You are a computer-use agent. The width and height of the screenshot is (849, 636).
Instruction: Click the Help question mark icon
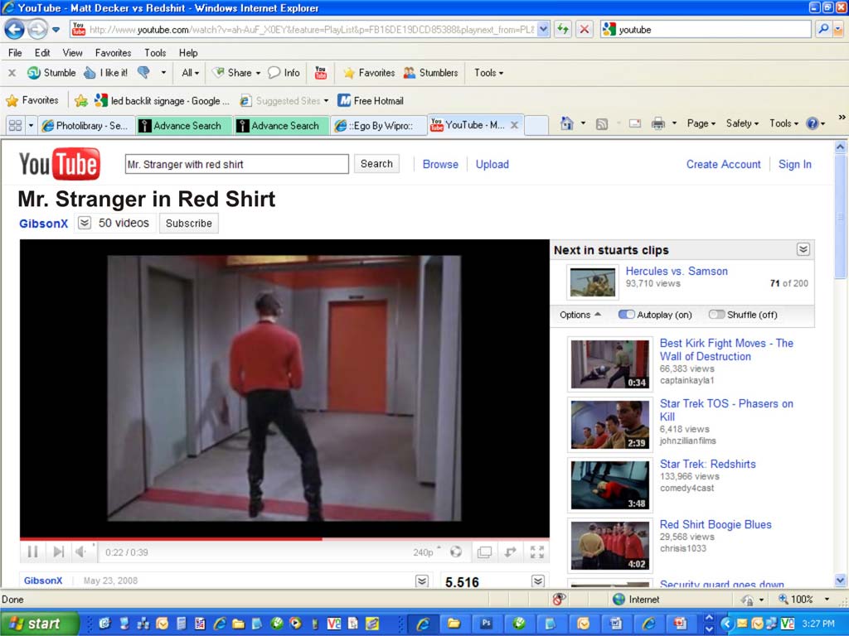point(812,124)
